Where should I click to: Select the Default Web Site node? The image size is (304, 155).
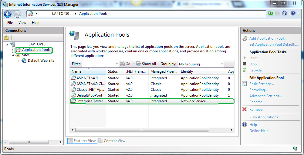pos(41,61)
